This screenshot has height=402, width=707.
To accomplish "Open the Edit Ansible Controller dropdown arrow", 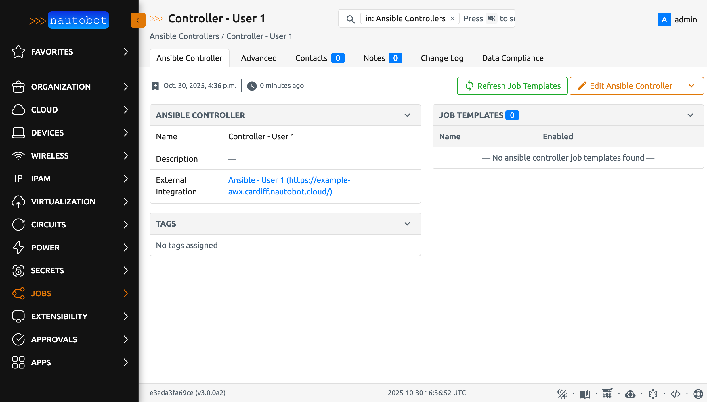I will pos(691,86).
